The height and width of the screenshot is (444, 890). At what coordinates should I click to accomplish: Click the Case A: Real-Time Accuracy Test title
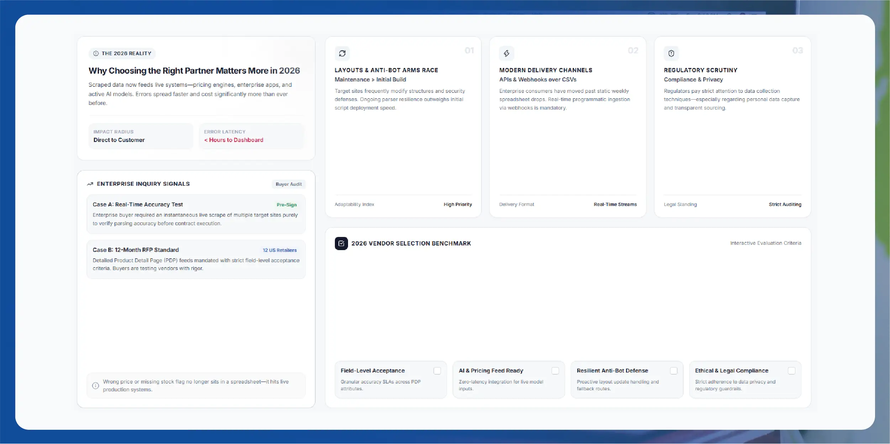pos(138,205)
